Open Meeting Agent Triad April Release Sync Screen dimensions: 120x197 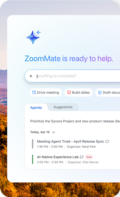click(71, 141)
